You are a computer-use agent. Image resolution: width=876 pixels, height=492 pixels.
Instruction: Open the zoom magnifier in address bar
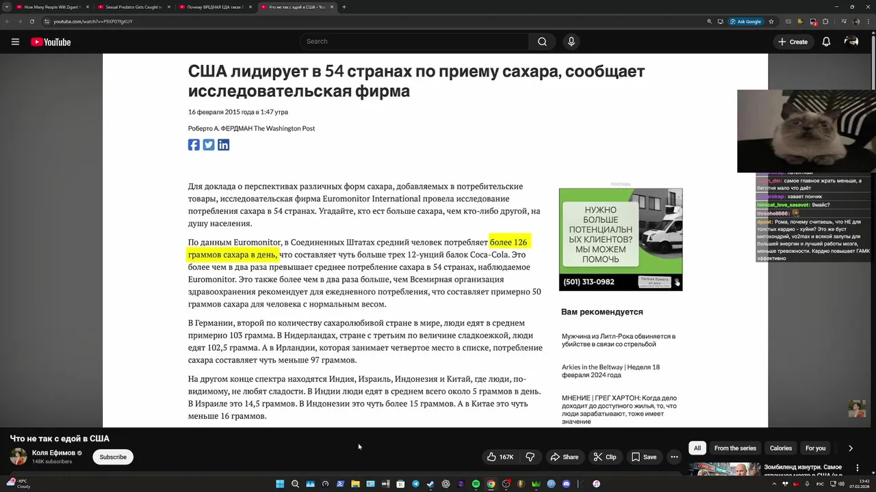709,21
